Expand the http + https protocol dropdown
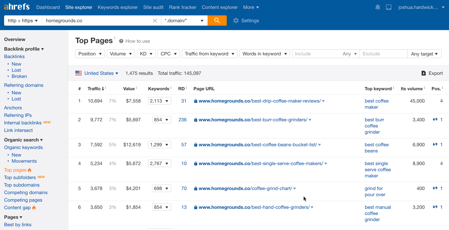The width and height of the screenshot is (449, 230). 23,21
